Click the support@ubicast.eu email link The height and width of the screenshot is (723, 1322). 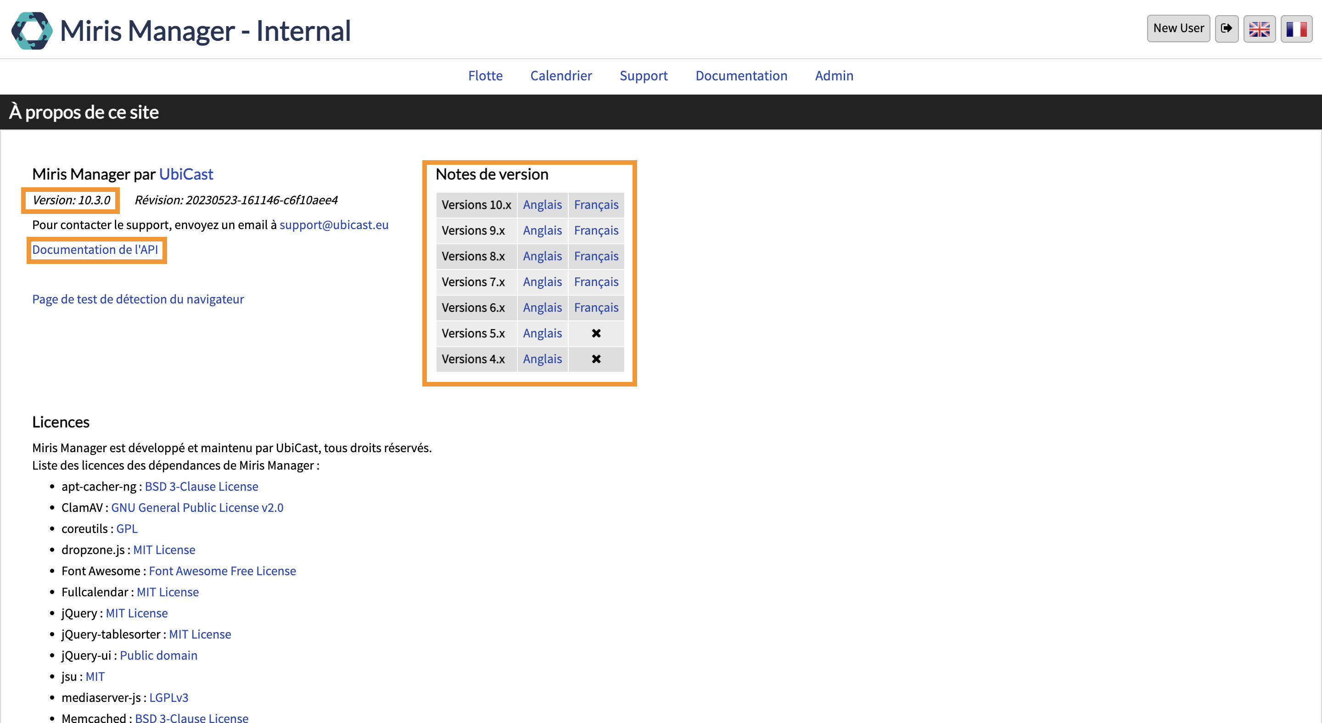[x=334, y=225]
